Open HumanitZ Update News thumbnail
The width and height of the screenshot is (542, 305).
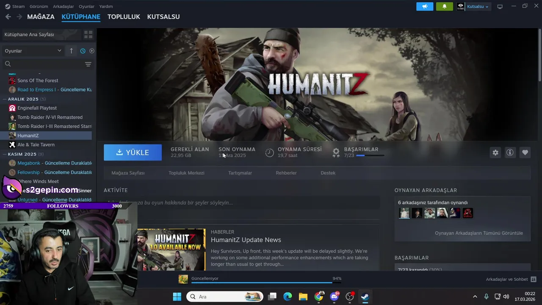click(x=171, y=250)
